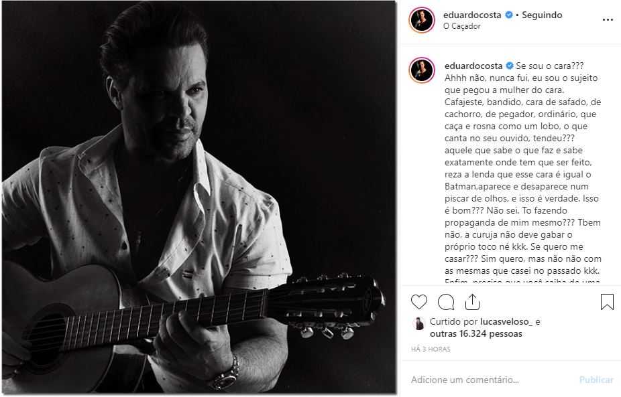Click the HÁ 3 HORAS timestamp
This screenshot has height=397, width=621.
431,349
